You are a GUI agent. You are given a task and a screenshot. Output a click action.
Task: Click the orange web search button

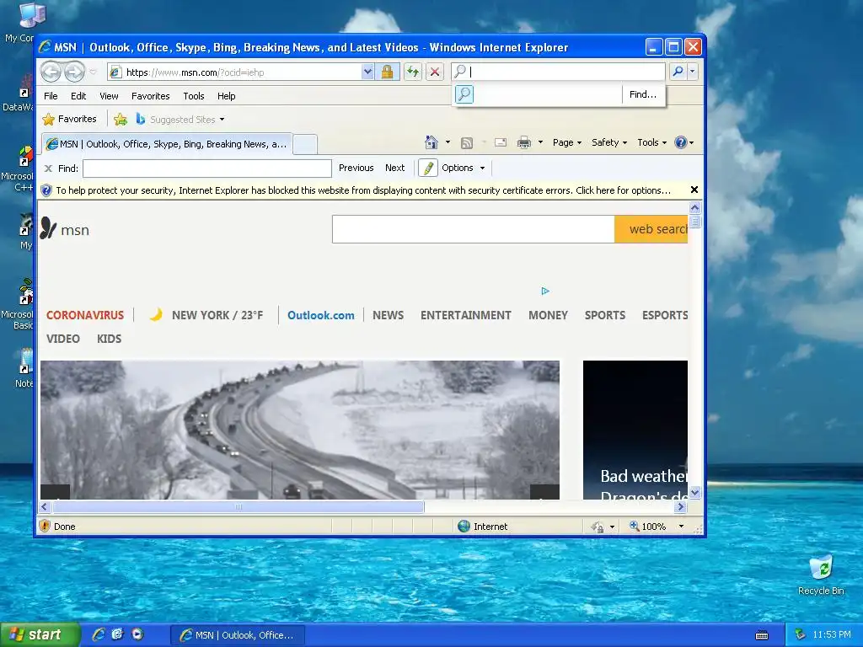click(651, 229)
